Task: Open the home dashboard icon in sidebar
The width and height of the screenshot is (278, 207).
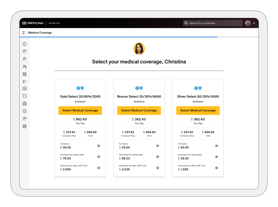Action: coord(25,43)
